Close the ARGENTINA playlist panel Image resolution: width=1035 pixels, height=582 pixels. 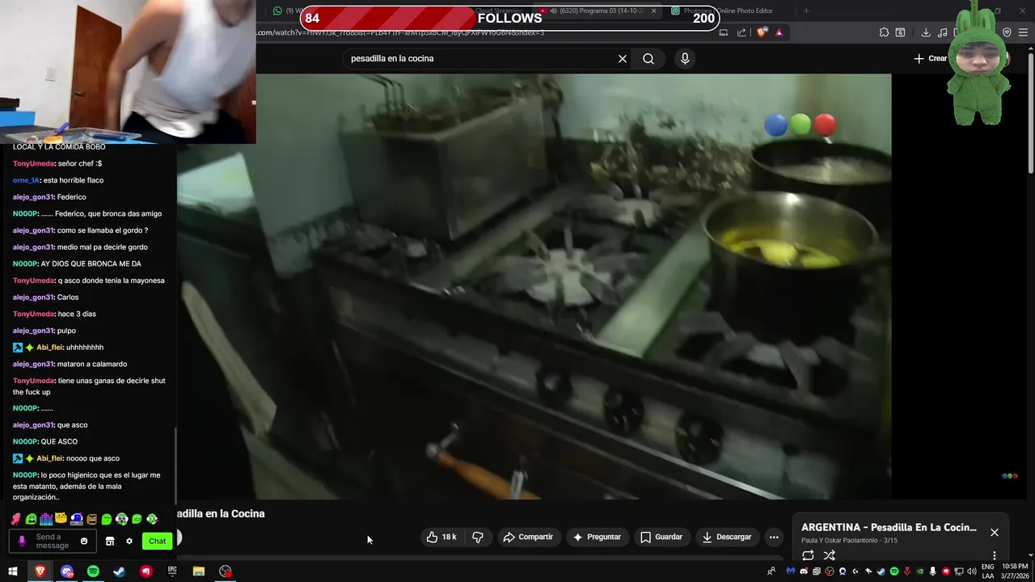tap(995, 533)
